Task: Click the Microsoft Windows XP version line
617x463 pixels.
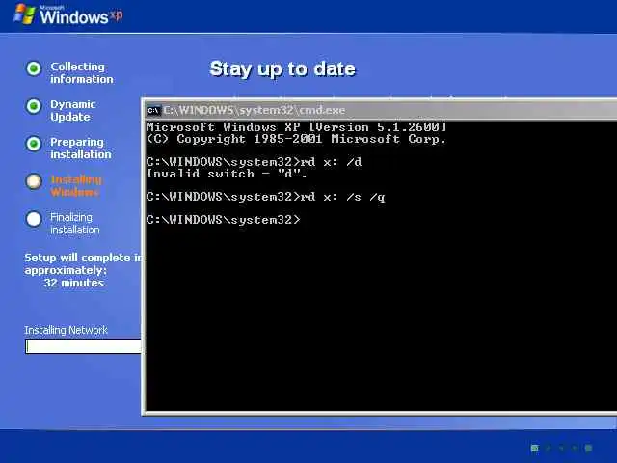Action: [x=296, y=127]
